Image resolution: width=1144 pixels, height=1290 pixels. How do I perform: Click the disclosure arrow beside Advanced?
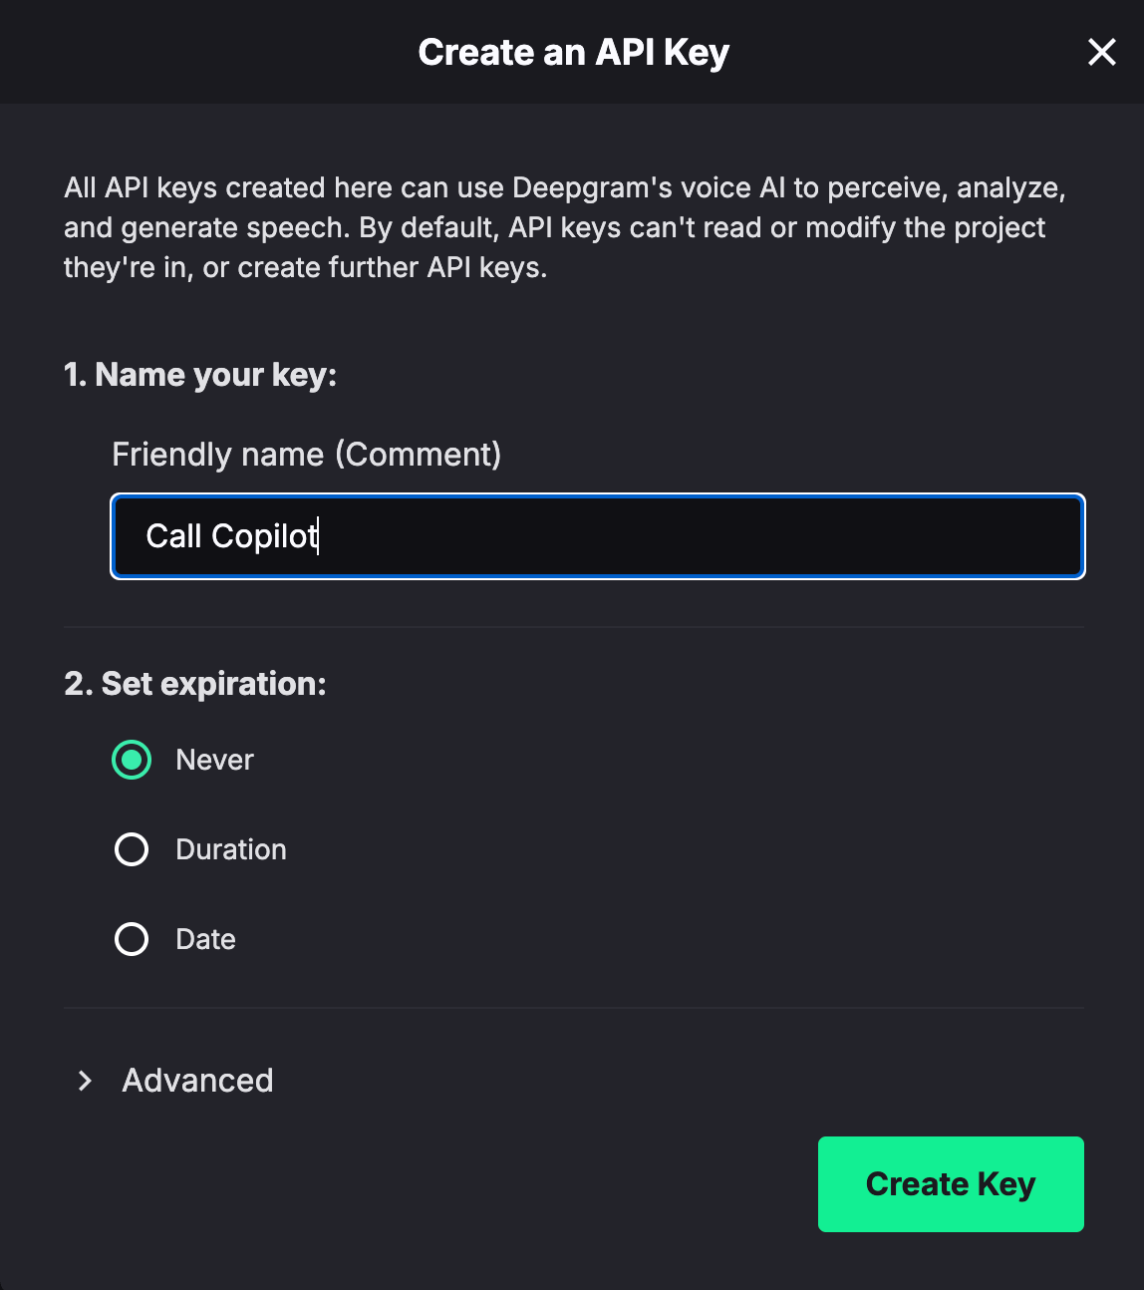(85, 1081)
